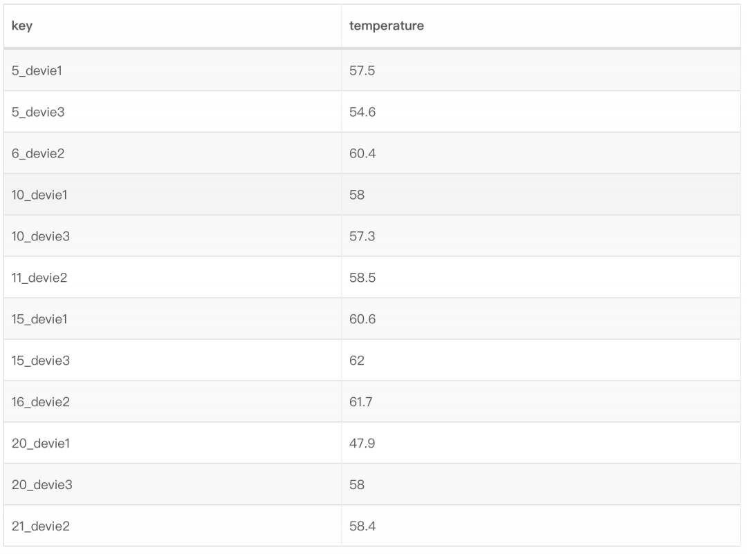This screenshot has width=747, height=554.
Task: Click the 62 temperature value
Action: [x=357, y=360]
